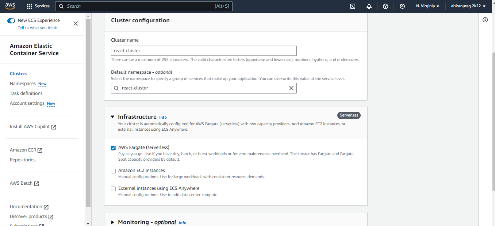
Task: Click Tell us what you think link
Action: tap(37, 28)
